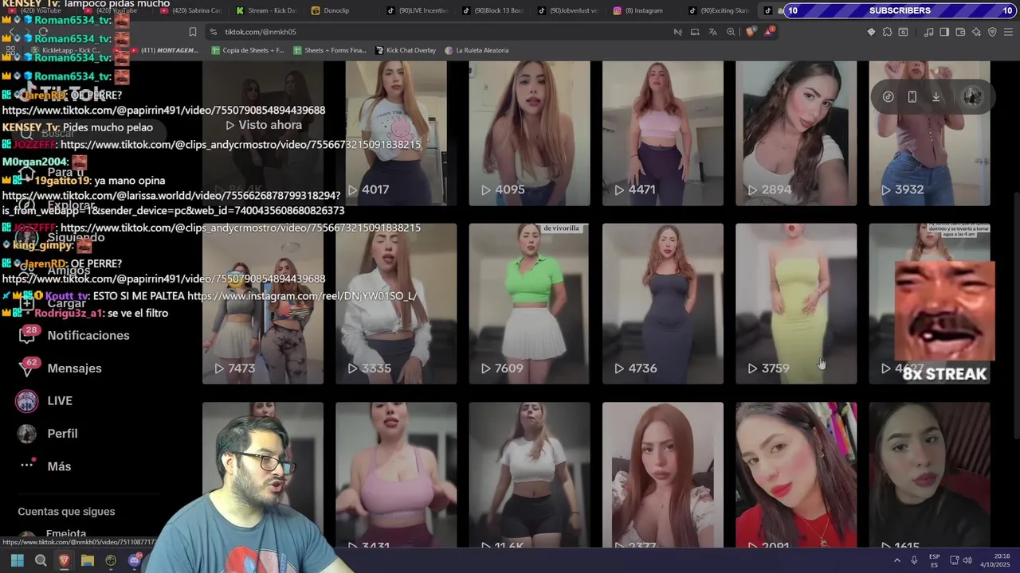Click the Brave browser taskbar icon
Screen dimensions: 1020x573
[x=64, y=560]
